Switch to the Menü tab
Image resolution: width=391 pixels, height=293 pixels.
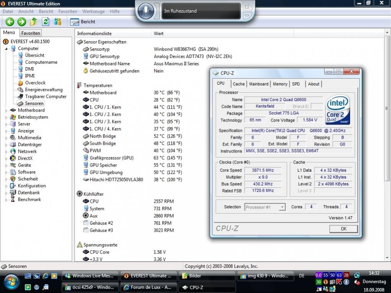[9, 32]
